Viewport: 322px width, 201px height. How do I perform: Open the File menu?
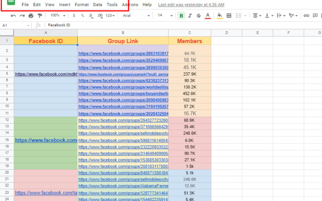point(25,5)
